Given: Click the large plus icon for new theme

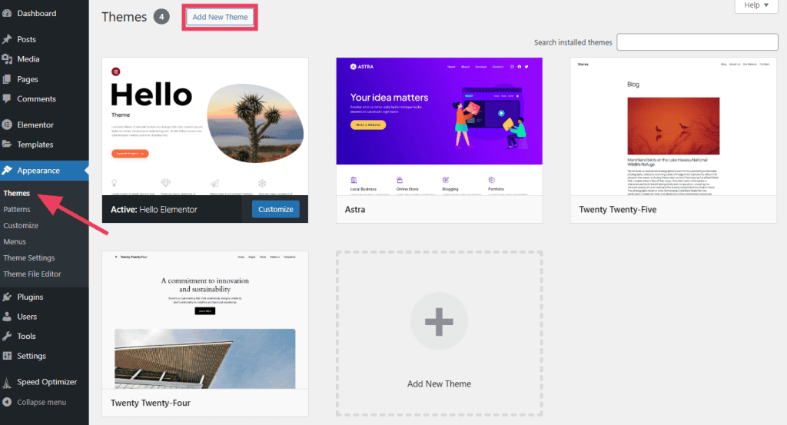Looking at the screenshot, I should coord(439,322).
